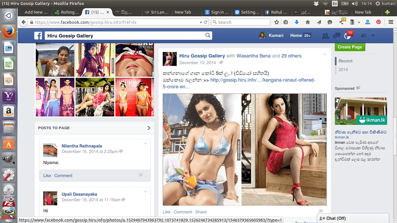The width and height of the screenshot is (397, 223).
Task: Open Amazon icon in the Ubuntu dock
Action: coord(9,111)
